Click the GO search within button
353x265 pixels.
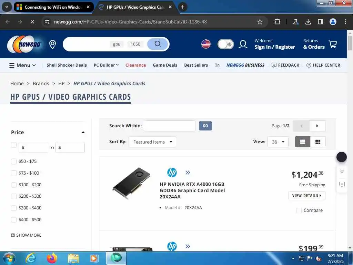pos(205,126)
